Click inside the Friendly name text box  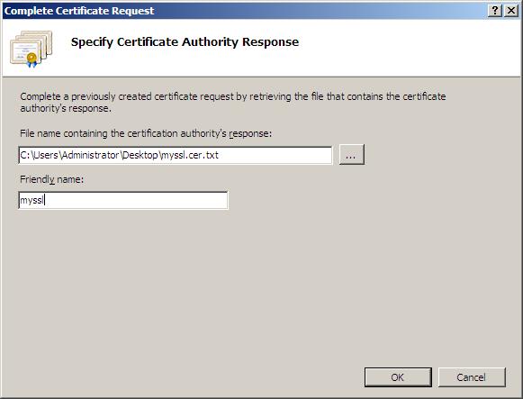click(x=123, y=200)
